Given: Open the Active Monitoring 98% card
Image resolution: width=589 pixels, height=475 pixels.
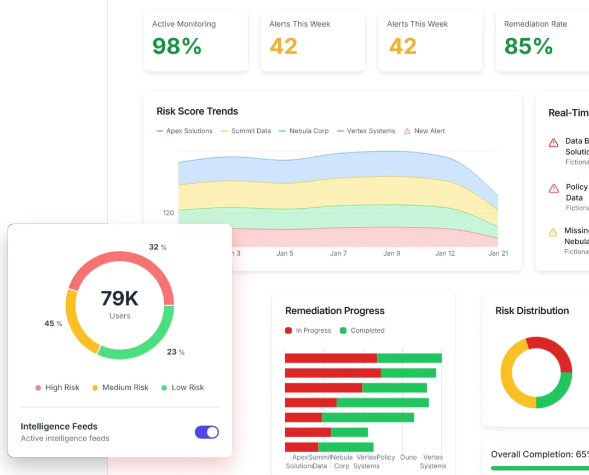Looking at the screenshot, I should click(x=195, y=40).
